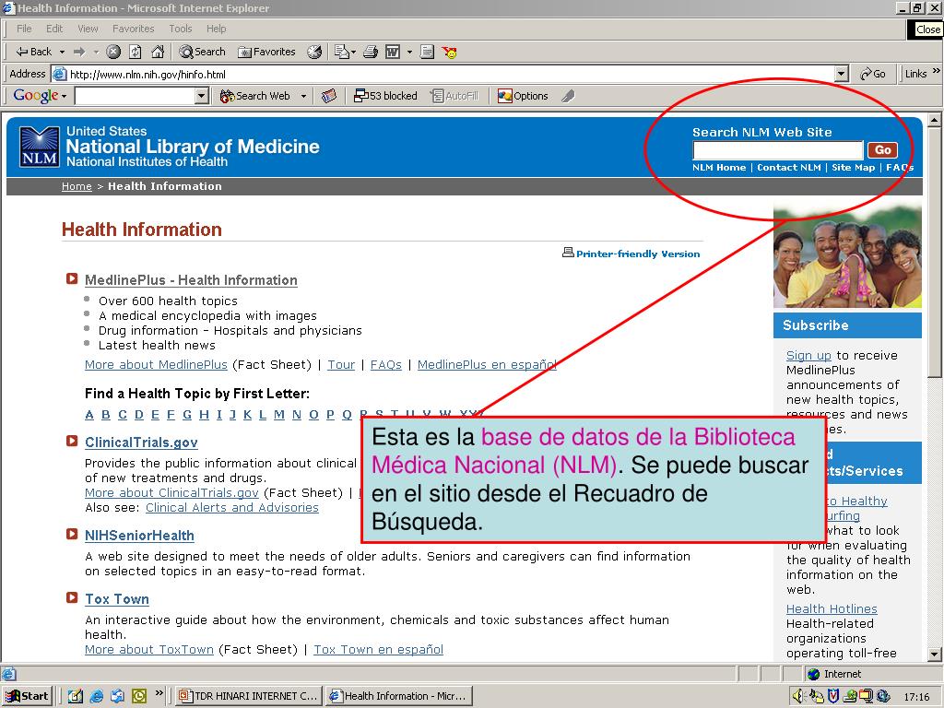This screenshot has height=708, width=944.
Task: Open the Search Web dropdown arrow
Action: coord(303,96)
